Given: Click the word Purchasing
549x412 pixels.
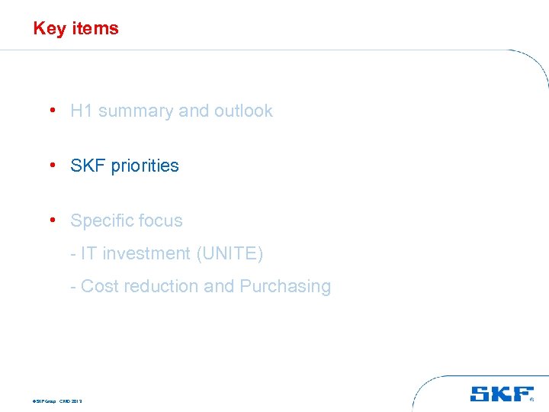Looking at the screenshot, I should pos(285,287).
